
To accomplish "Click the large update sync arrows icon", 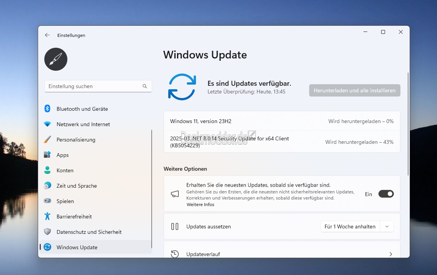I will pos(182,87).
